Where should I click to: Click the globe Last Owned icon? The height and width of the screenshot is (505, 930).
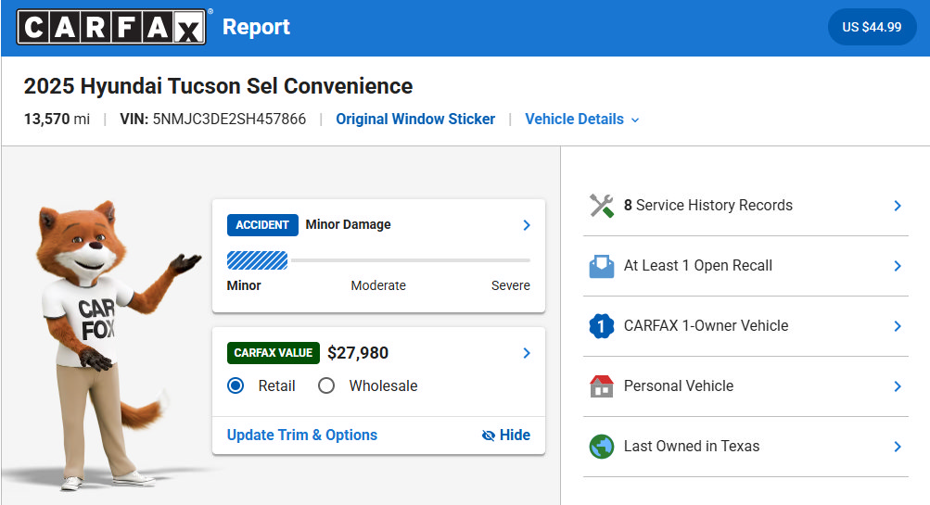coord(602,447)
